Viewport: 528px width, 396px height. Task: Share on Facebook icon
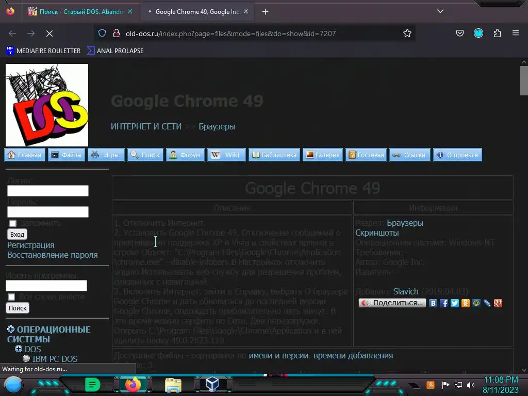pyautogui.click(x=444, y=303)
